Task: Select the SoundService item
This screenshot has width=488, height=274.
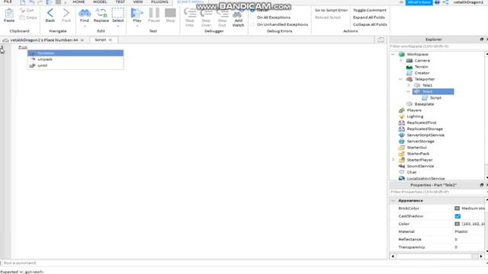Action: point(420,166)
